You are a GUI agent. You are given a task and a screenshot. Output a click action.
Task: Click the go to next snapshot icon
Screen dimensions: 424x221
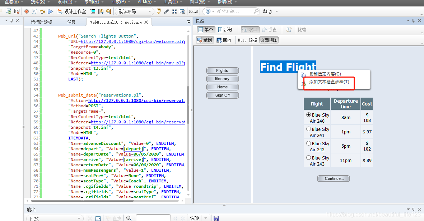[109, 11]
